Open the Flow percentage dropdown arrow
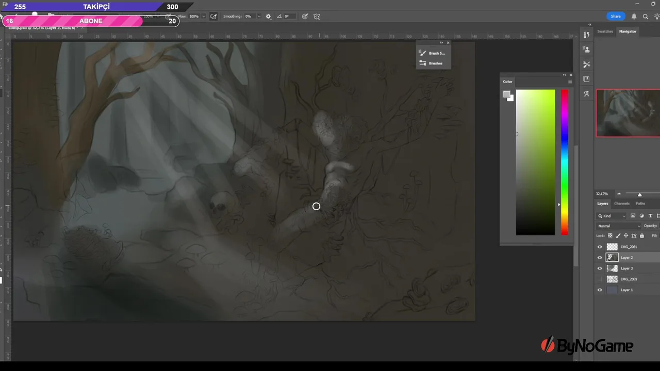 point(203,16)
